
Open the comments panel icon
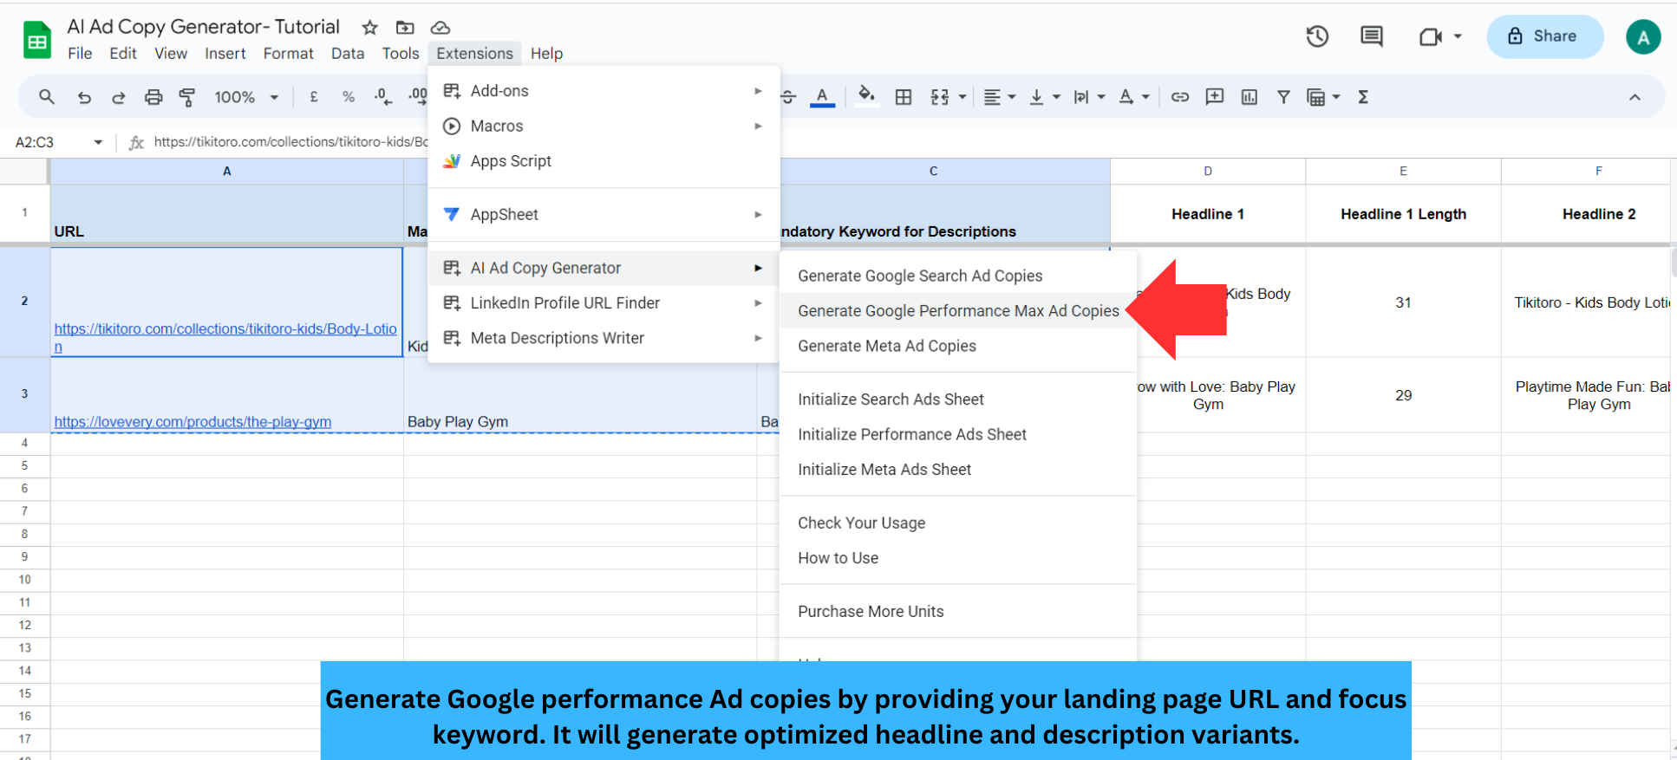point(1372,36)
